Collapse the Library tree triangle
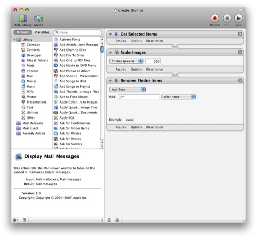This screenshot has height=238, width=257. tap(14, 40)
